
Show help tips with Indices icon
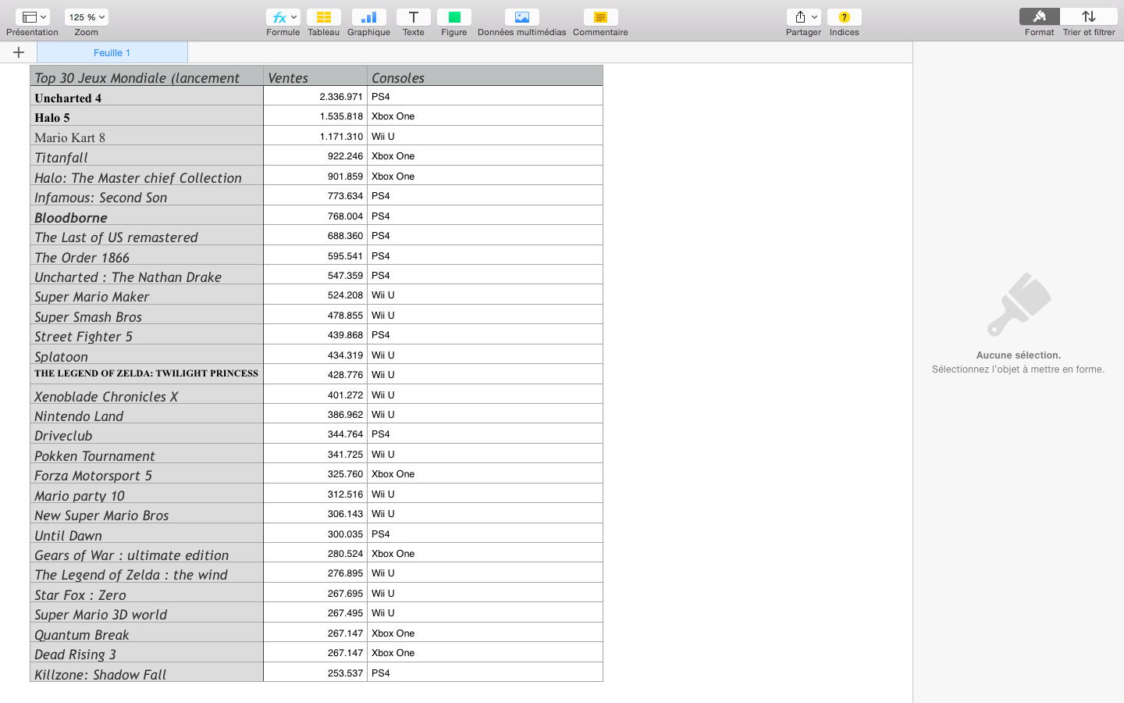pos(844,17)
